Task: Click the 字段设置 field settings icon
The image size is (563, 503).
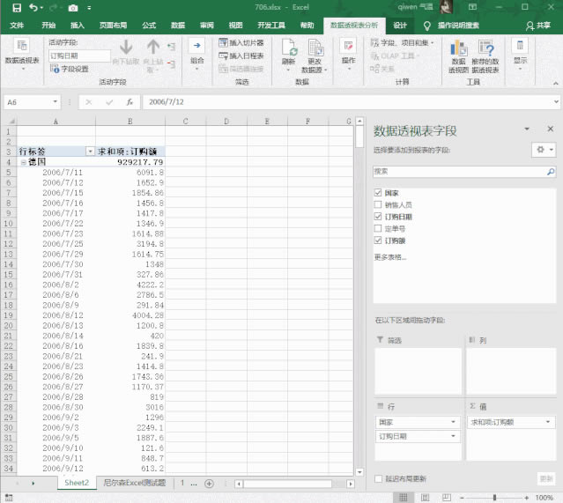Action: [x=55, y=69]
